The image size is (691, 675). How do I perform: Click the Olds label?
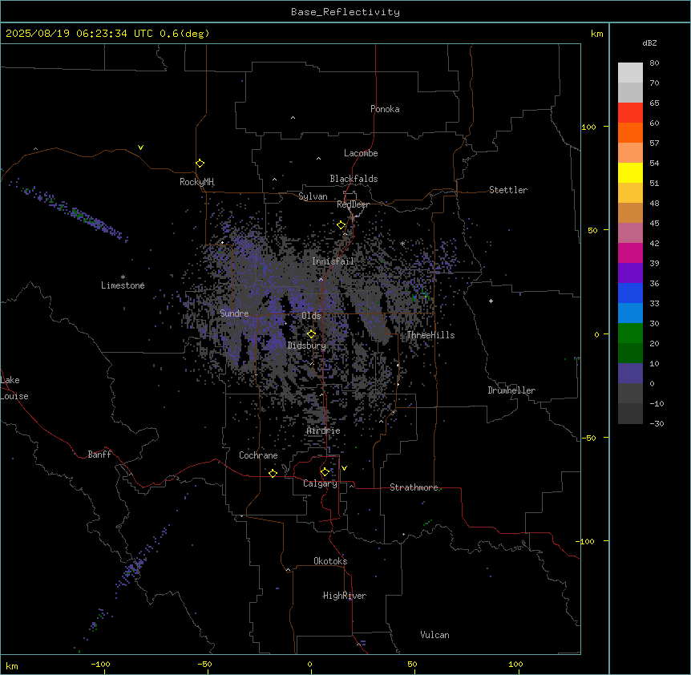[311, 316]
